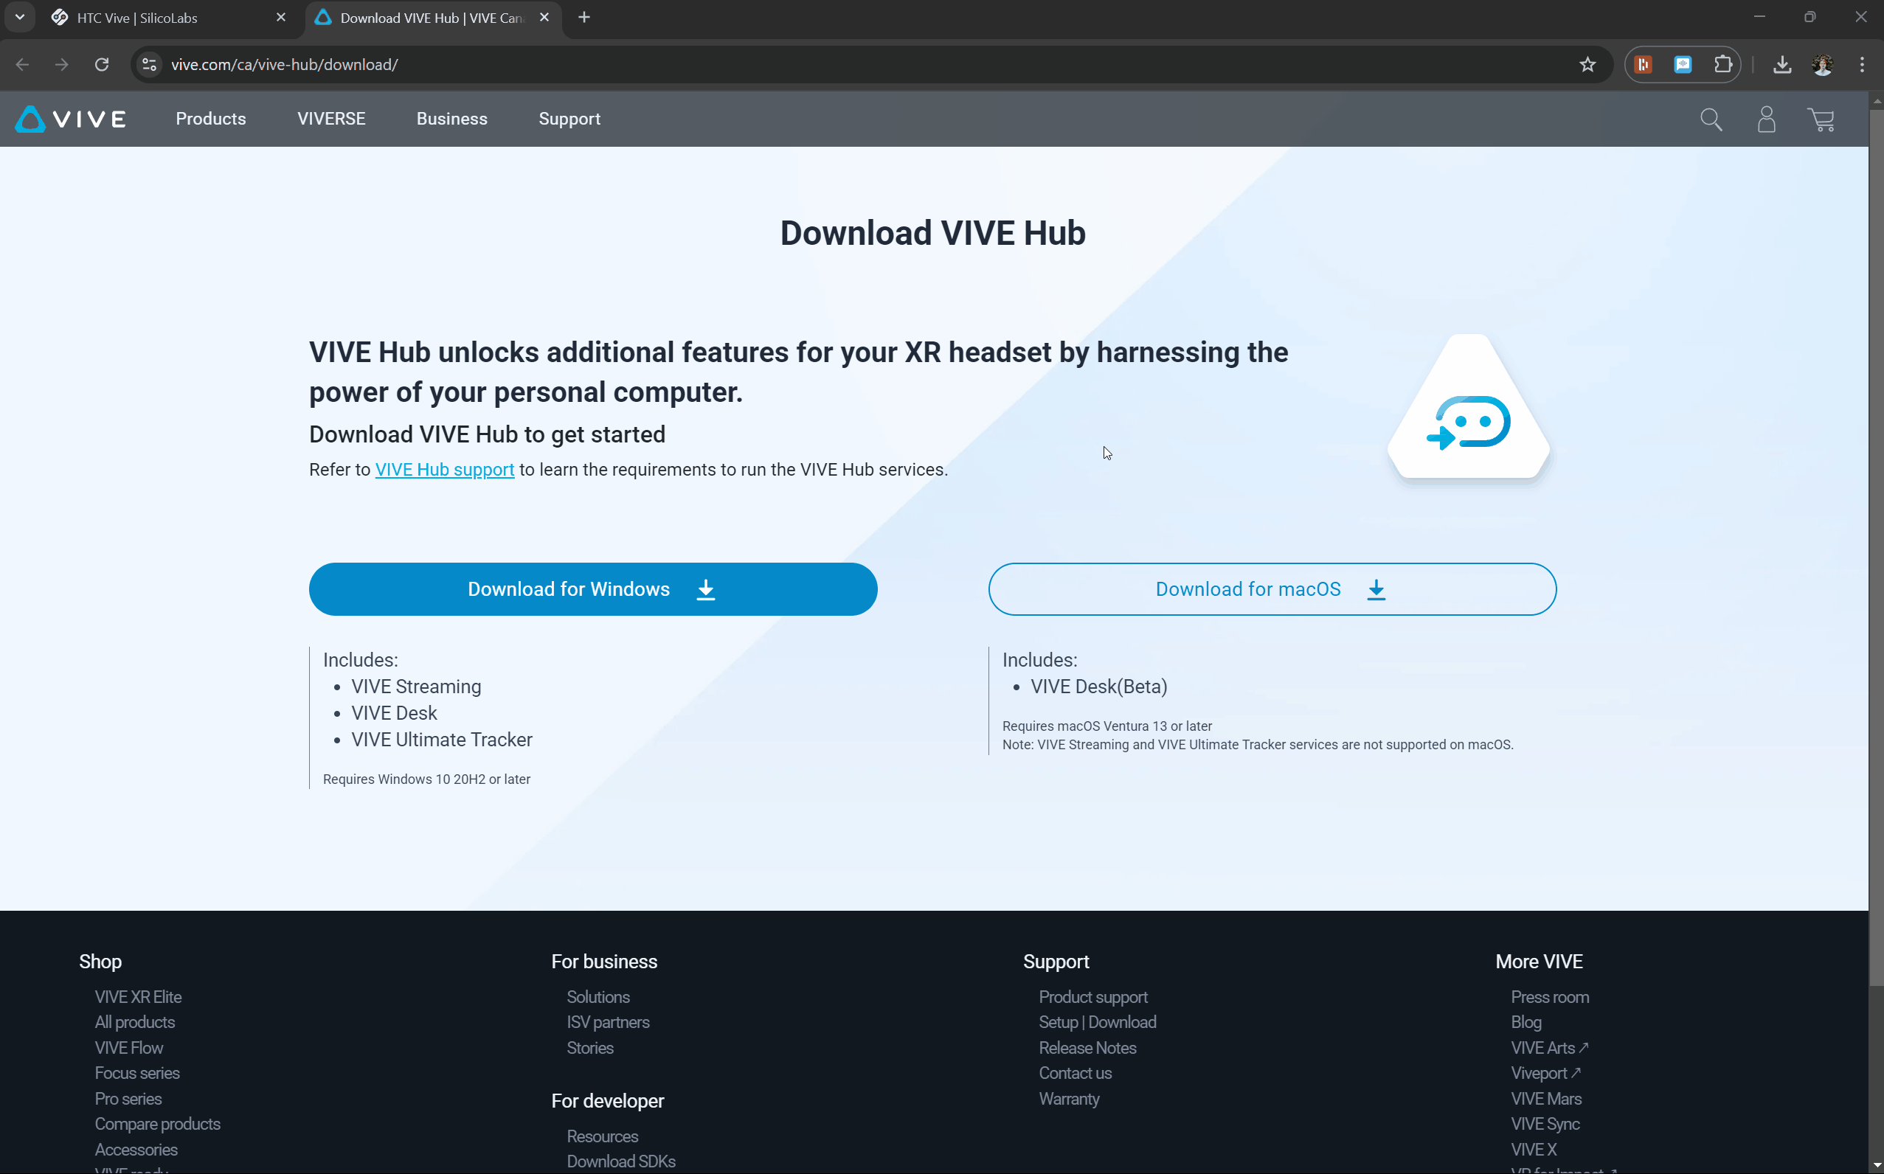The width and height of the screenshot is (1884, 1174).
Task: Open VIVE Flow footer link
Action: point(129,1048)
